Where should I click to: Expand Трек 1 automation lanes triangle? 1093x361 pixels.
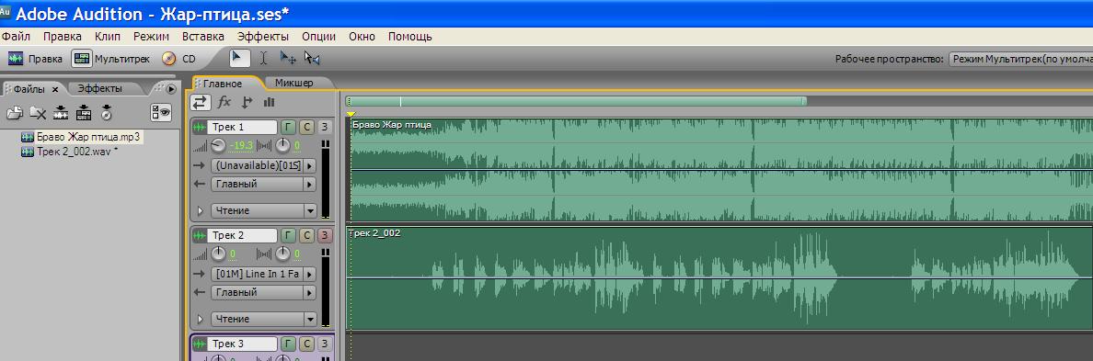(x=201, y=210)
